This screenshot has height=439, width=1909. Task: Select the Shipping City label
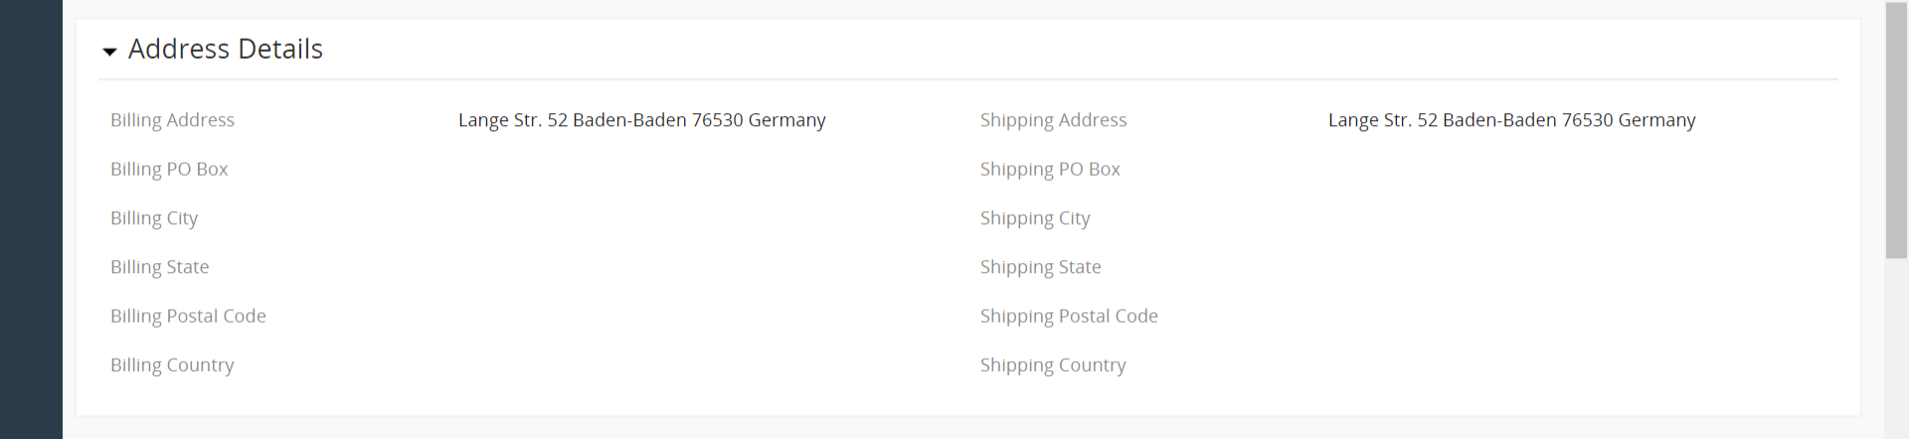[x=1035, y=219]
